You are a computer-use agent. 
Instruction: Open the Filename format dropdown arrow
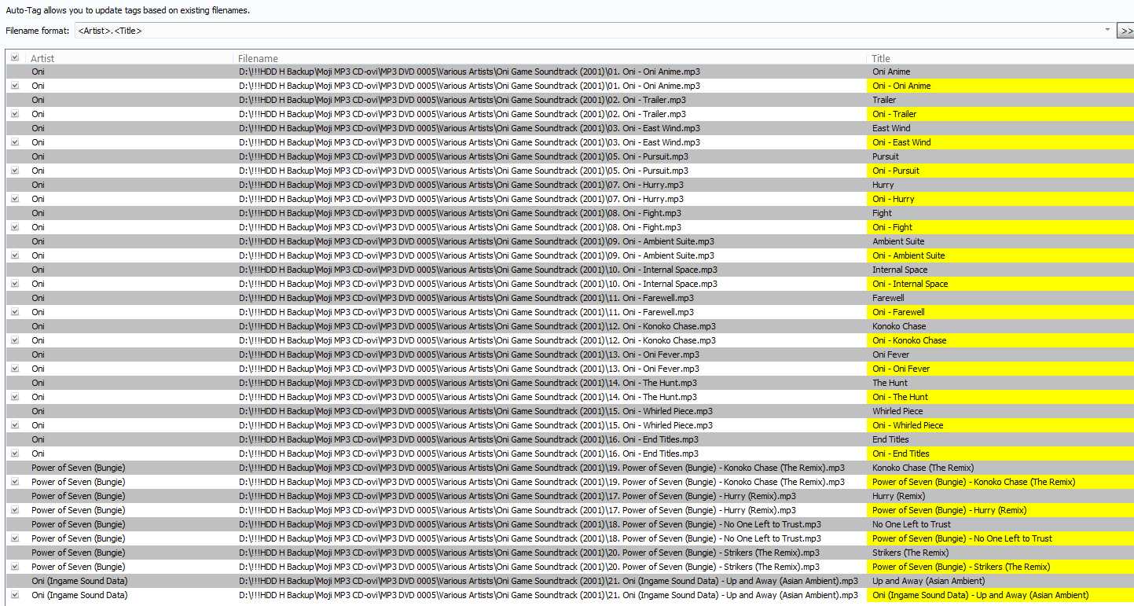(1107, 31)
